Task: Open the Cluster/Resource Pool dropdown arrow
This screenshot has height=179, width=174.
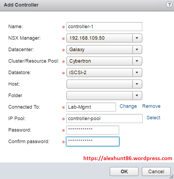Action: pyautogui.click(x=137, y=61)
